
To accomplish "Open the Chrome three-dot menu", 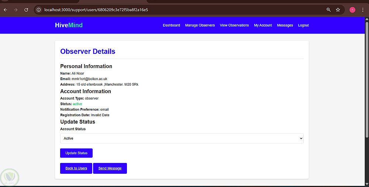I will coord(363,10).
